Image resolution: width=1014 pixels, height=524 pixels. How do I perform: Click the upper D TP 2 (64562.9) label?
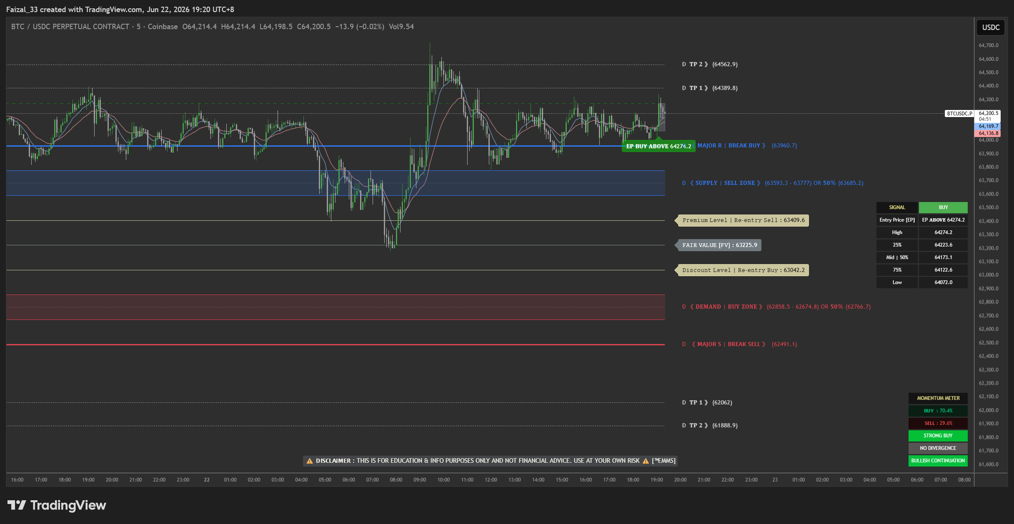pos(710,65)
